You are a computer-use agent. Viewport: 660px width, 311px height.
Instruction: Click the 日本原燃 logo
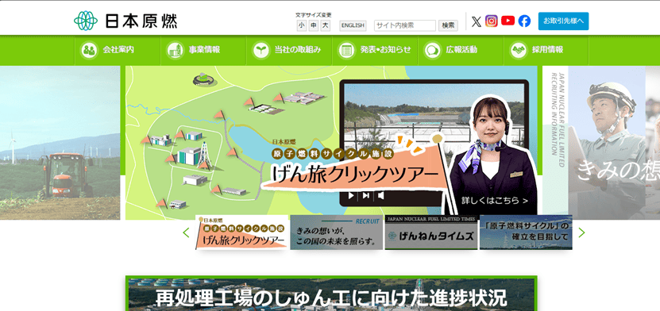tap(125, 21)
